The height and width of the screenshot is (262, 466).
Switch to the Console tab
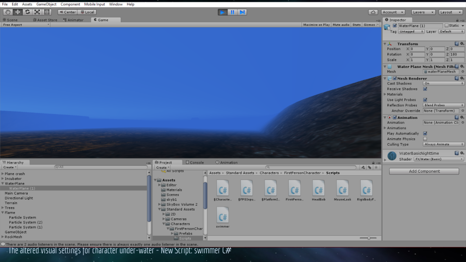point(195,163)
